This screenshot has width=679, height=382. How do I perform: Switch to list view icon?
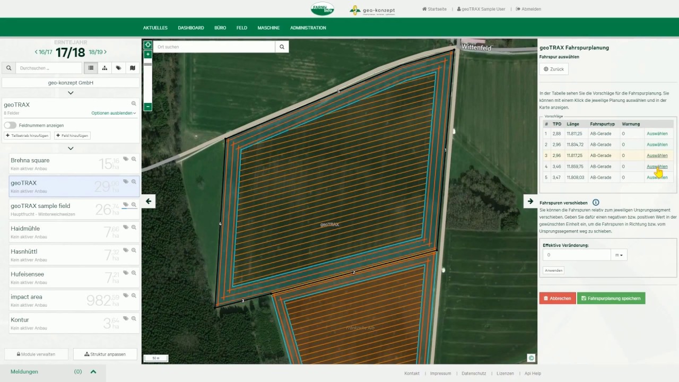coord(91,68)
